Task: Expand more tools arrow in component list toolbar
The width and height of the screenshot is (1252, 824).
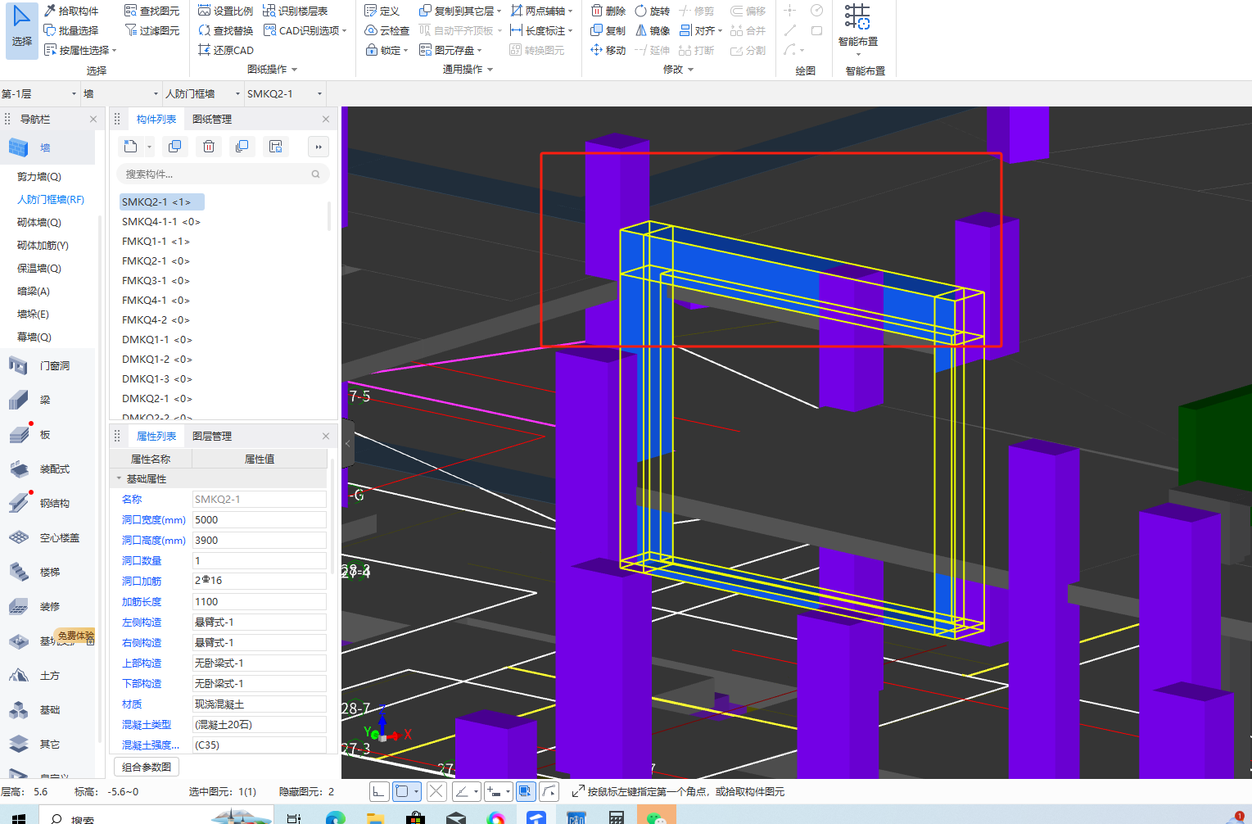Action: pos(319,147)
